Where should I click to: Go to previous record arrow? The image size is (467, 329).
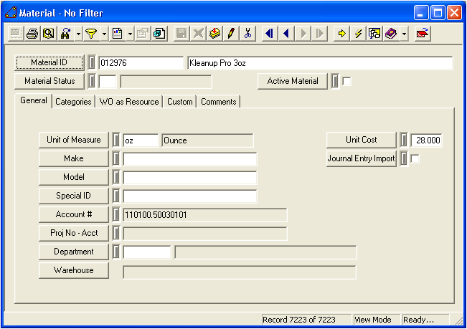tap(286, 34)
